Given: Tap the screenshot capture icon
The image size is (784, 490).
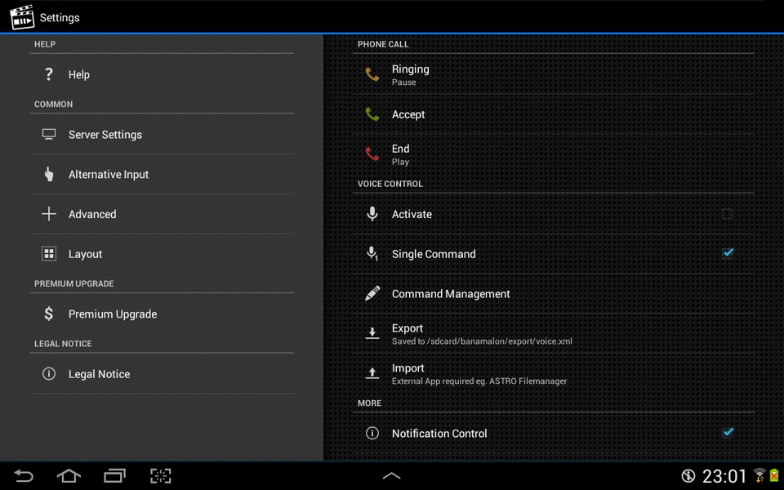Looking at the screenshot, I should 161,475.
